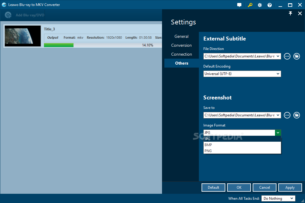Choose JPG from the image format list
This screenshot has width=305, height=203.
(x=242, y=139)
